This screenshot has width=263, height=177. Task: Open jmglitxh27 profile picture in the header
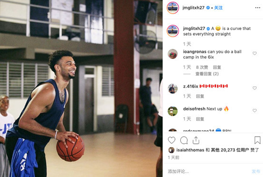[173, 8]
